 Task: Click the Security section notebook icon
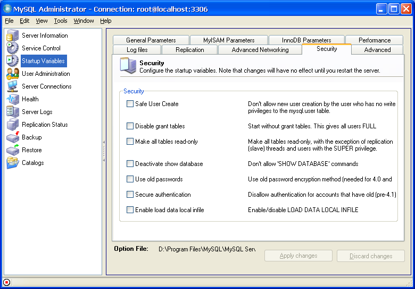click(128, 65)
